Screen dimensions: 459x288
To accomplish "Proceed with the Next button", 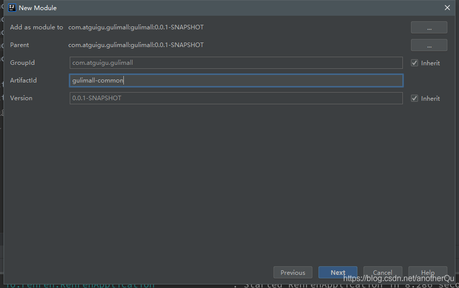I will coord(338,272).
